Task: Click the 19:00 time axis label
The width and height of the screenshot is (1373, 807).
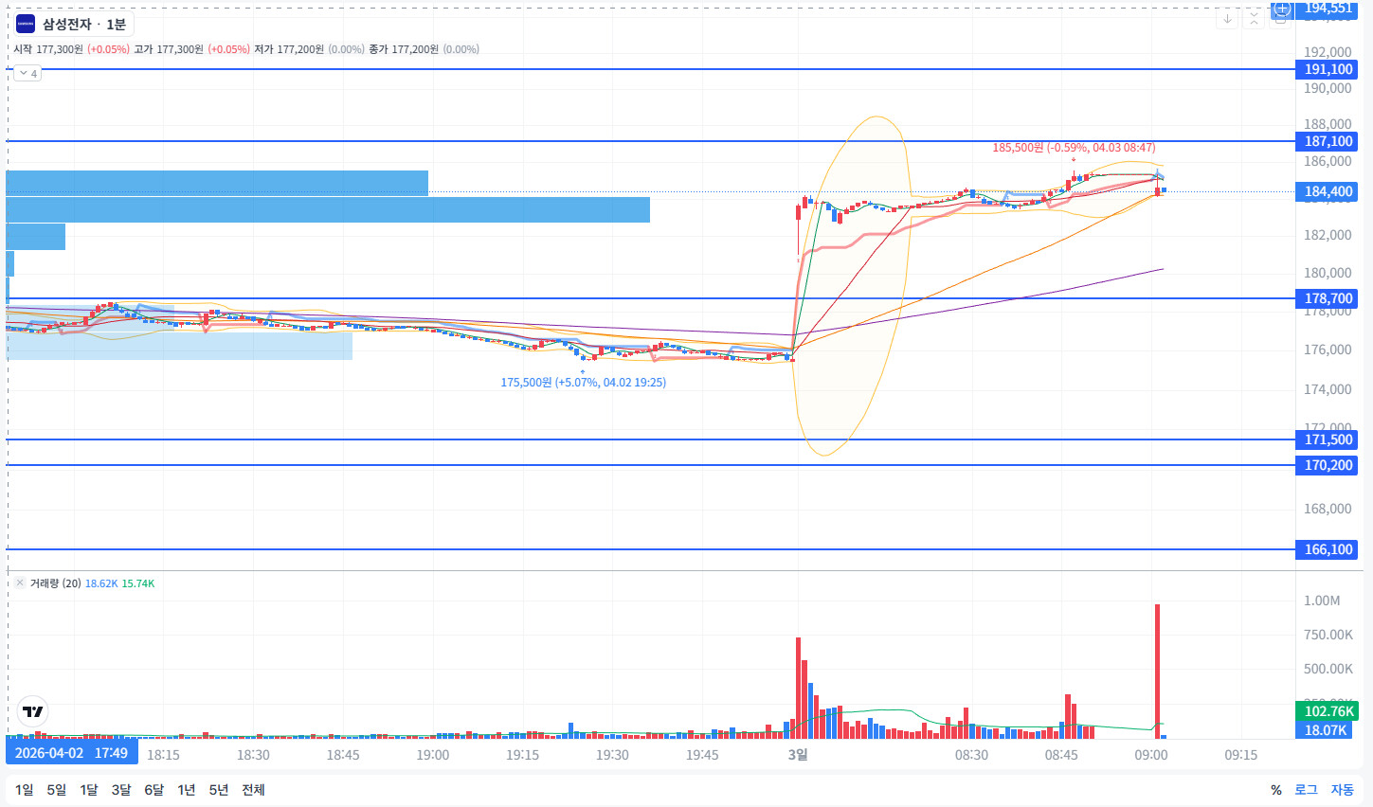Action: click(x=432, y=755)
